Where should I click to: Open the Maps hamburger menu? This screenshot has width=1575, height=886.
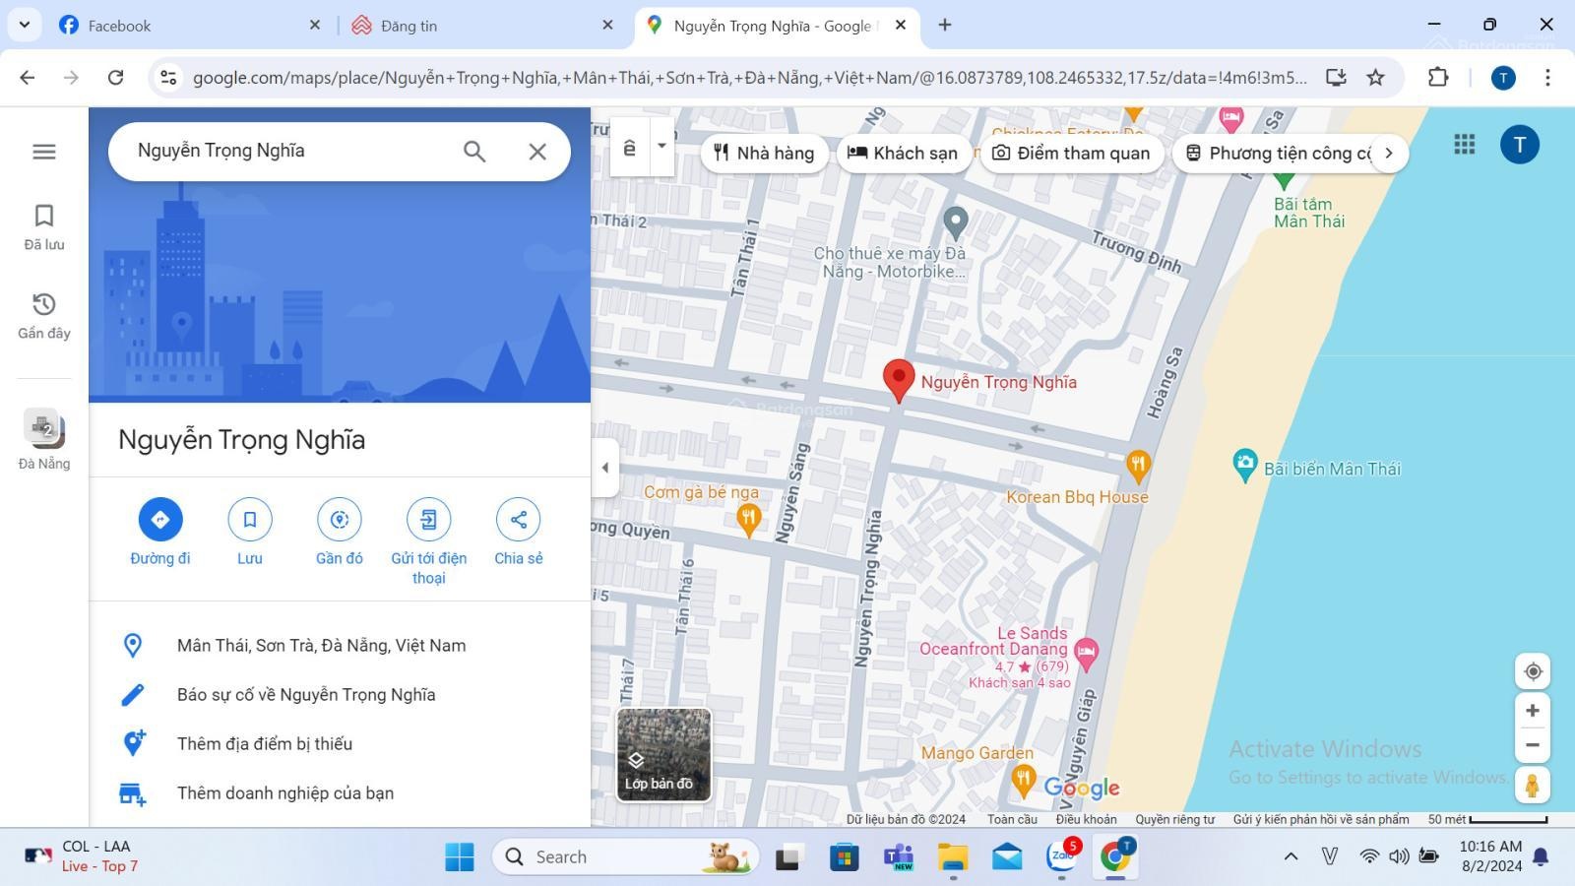[x=44, y=152]
